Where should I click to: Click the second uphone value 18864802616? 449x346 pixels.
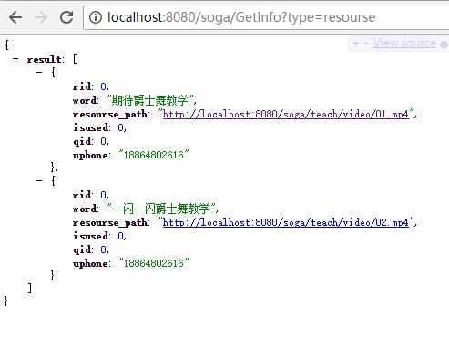pos(154,263)
